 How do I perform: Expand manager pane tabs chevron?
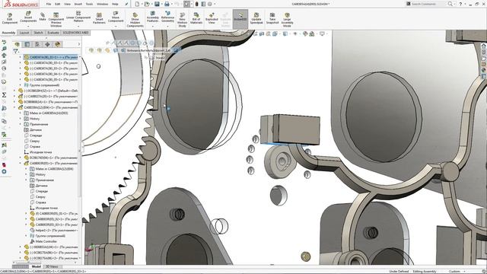coord(78,44)
